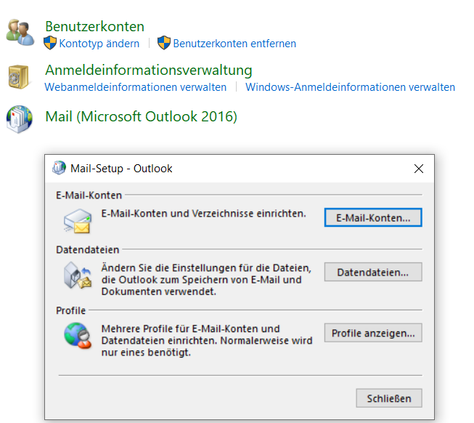Click the Datendateien mailbox icon
This screenshot has height=423, width=474.
[78, 275]
